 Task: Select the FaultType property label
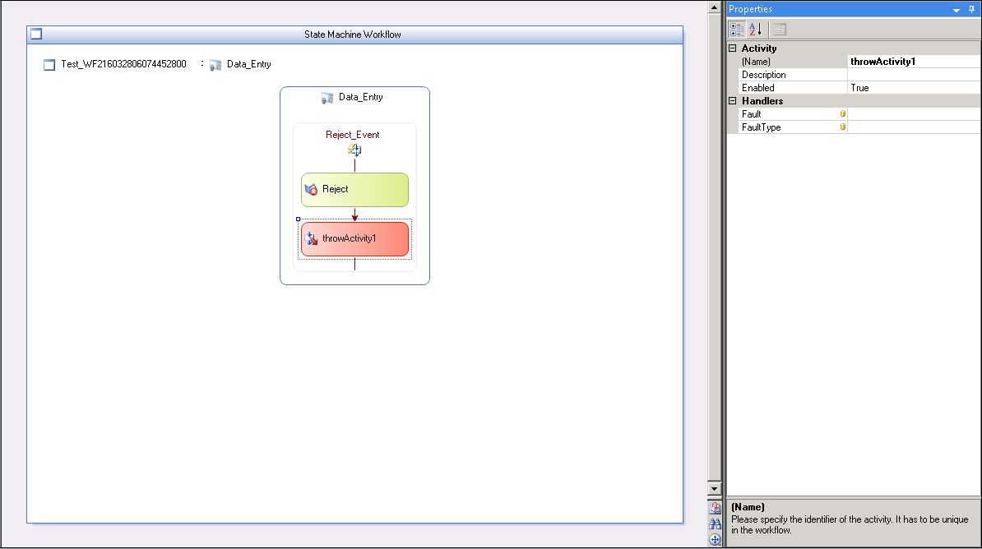[761, 127]
